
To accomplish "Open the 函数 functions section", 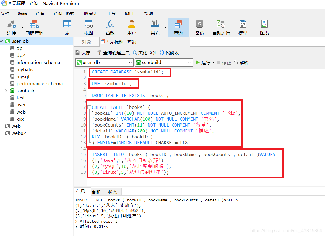I will coord(110,27).
